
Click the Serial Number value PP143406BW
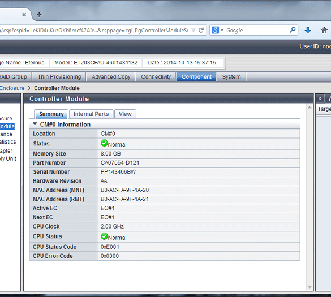click(118, 172)
